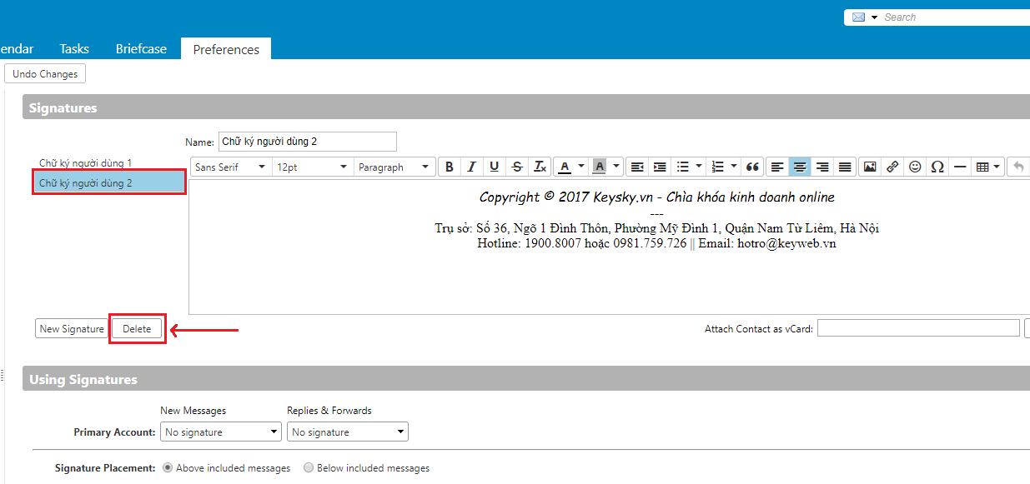Open the Sans Serif font family dropdown
This screenshot has width=1030, height=484.
pos(231,167)
